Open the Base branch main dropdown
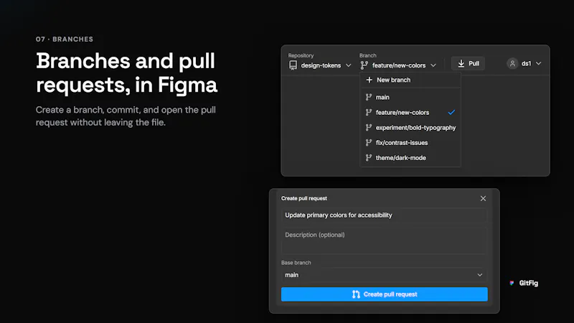This screenshot has width=574, height=323. (385, 275)
